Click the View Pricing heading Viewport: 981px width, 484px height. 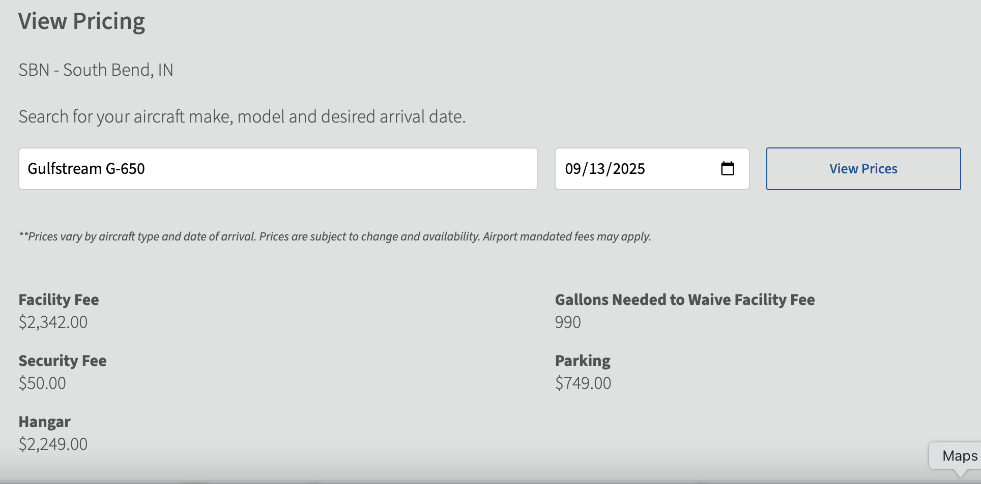[81, 21]
